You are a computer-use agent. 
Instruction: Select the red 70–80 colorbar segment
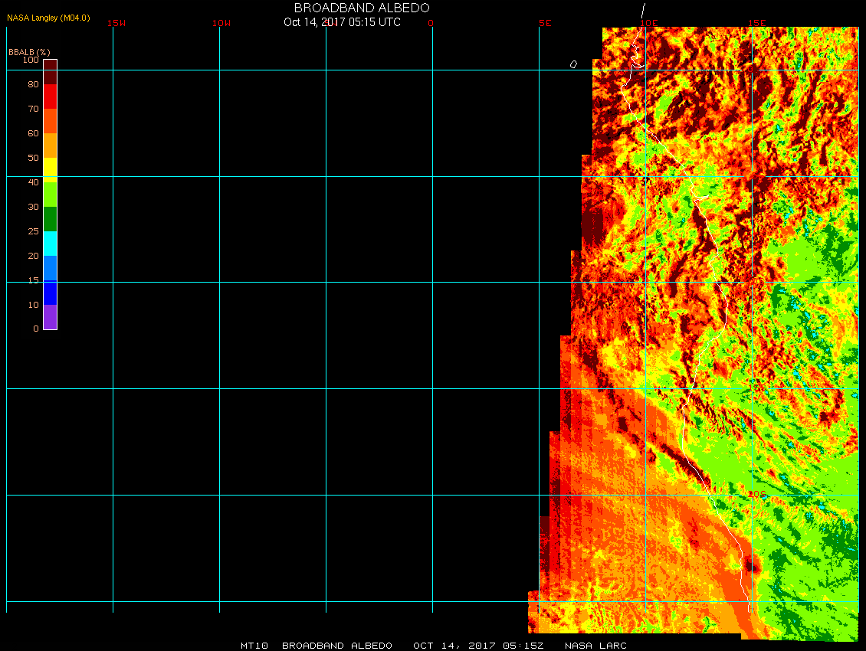[x=50, y=97]
